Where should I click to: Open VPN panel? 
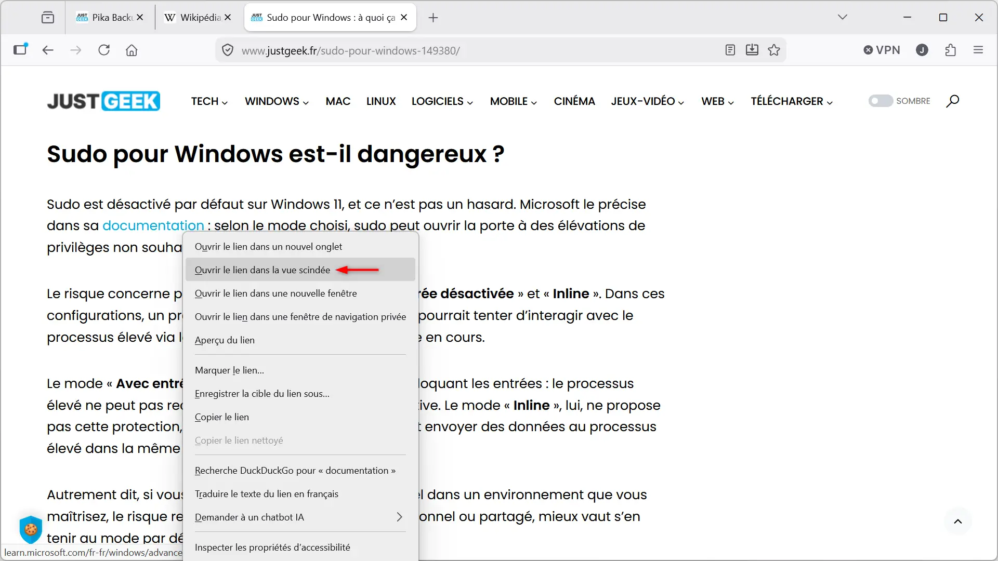882,50
